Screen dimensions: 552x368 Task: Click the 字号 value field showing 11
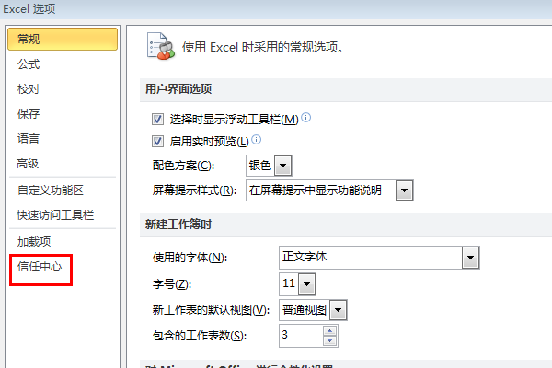tap(289, 284)
